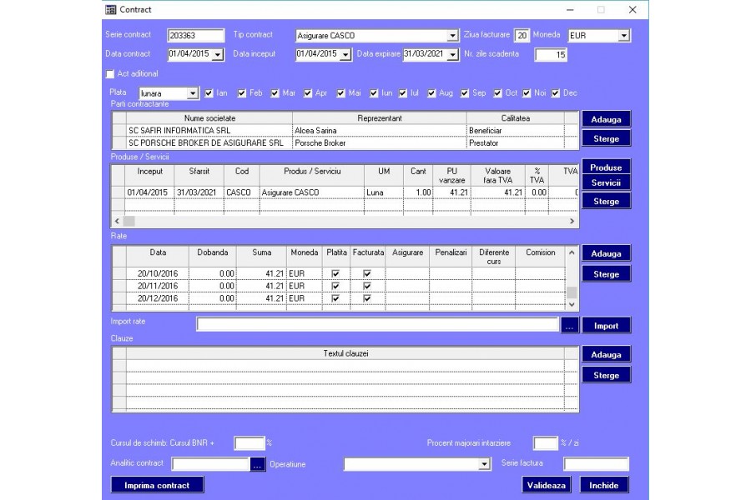Click the Servicii button
Screen dimensions: 751x500
(x=606, y=182)
